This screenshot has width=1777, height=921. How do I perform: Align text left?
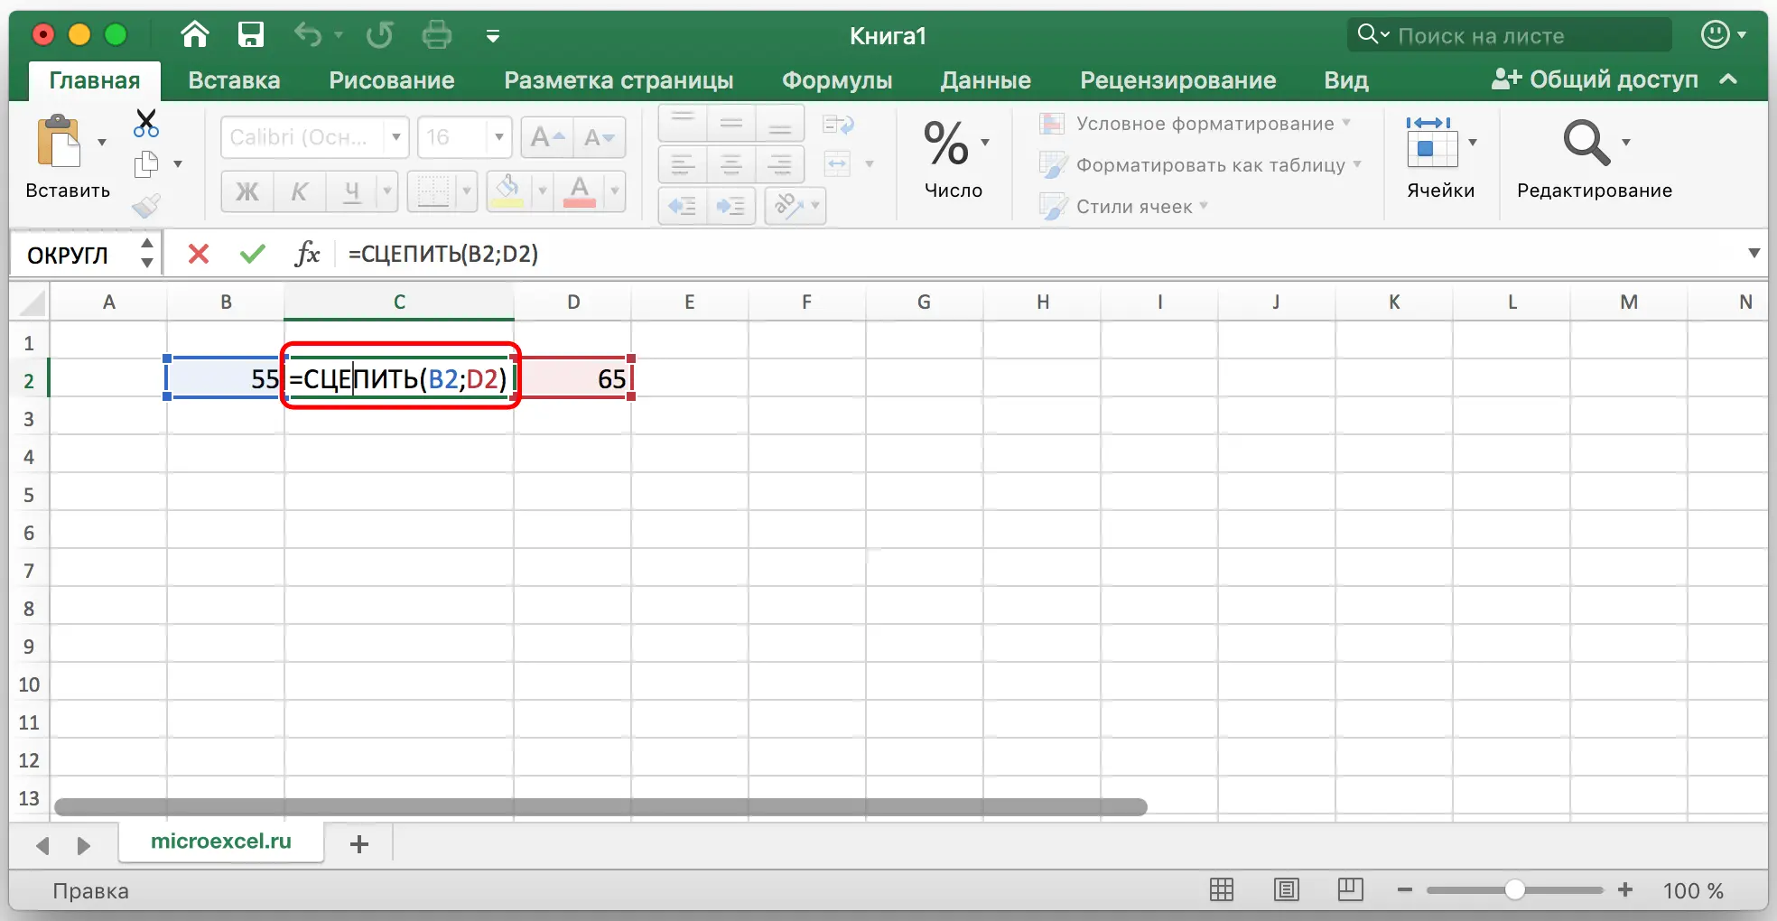(x=684, y=164)
